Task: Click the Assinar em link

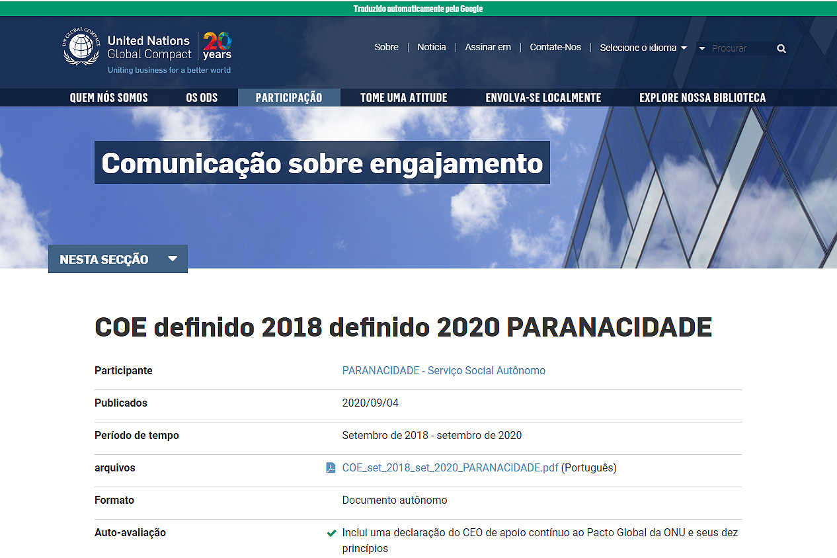Action: click(488, 48)
